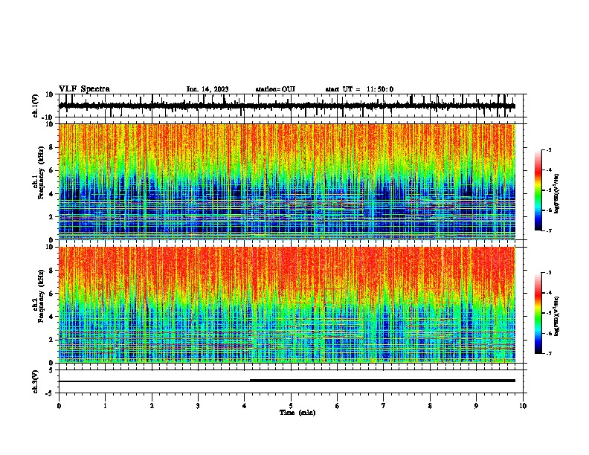The width and height of the screenshot is (589, 455).
Task: Click tick label "0" on Time (min) axis
Action: point(59,406)
